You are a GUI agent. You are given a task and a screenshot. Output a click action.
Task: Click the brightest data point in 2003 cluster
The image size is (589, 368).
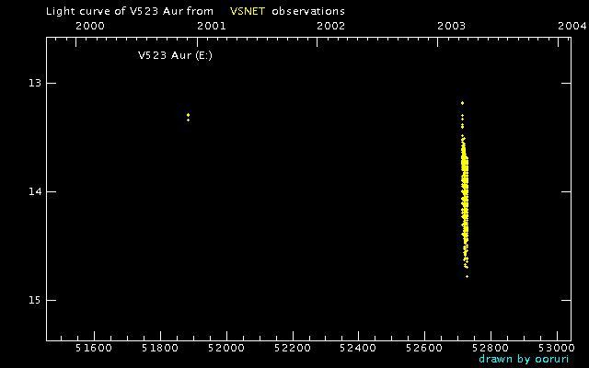tap(462, 103)
